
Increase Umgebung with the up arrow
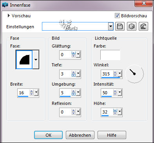pos(74,91)
